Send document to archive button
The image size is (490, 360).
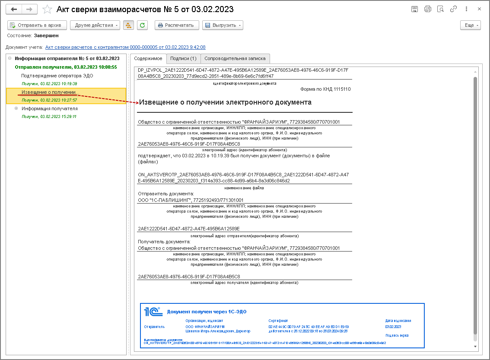tap(37, 25)
